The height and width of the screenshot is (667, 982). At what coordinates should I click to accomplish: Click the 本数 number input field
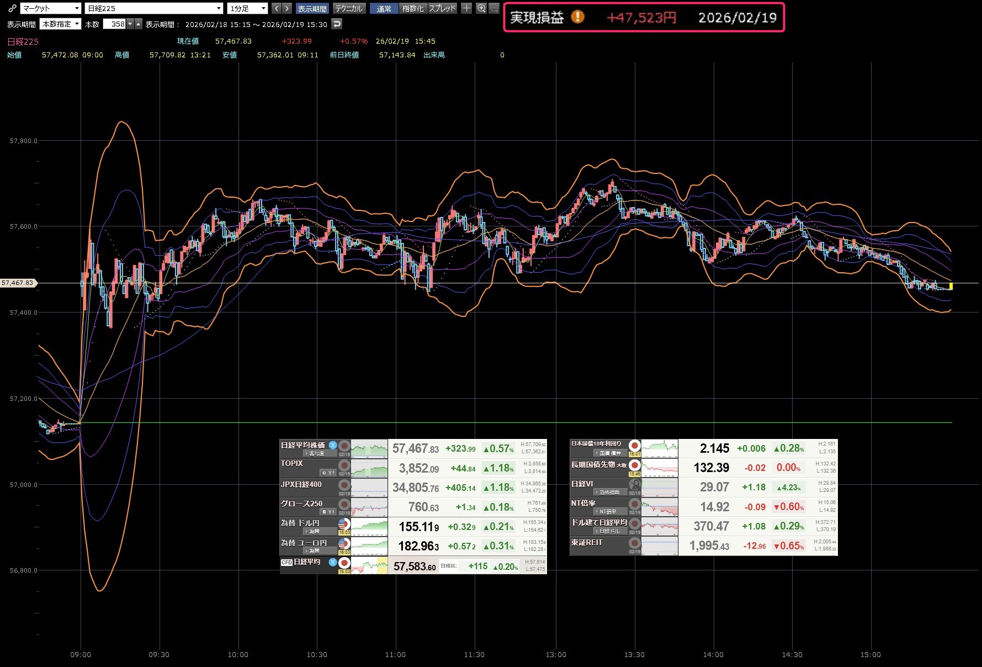click(x=114, y=24)
